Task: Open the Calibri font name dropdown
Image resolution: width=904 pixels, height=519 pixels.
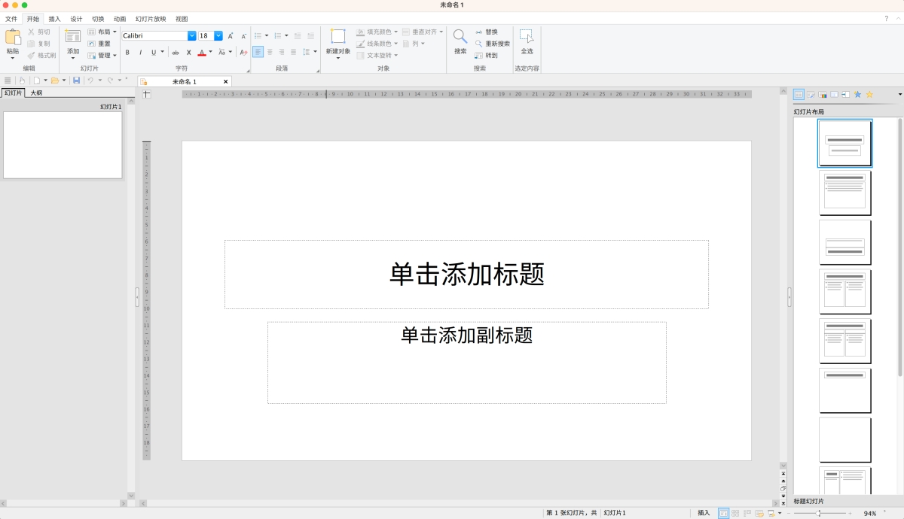Action: [x=191, y=35]
